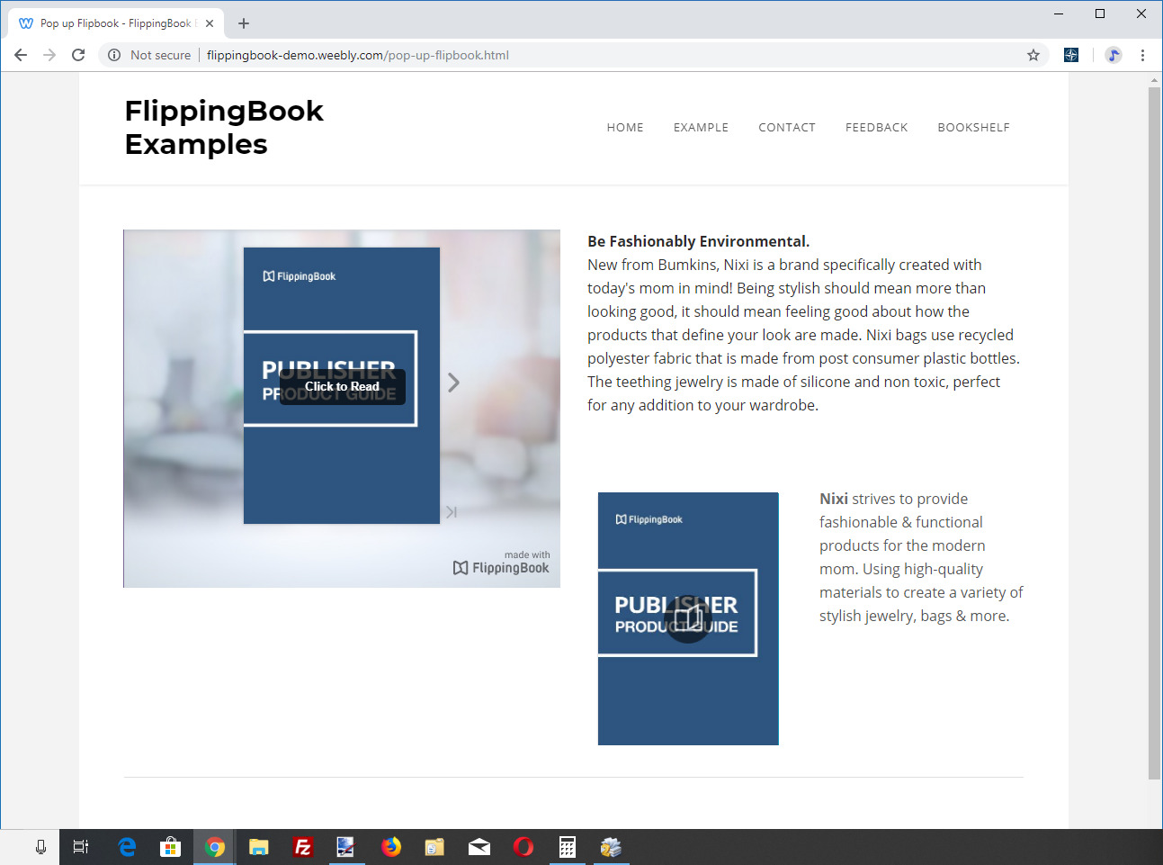Open the Mail app from the taskbar
This screenshot has height=865, width=1163.
pos(479,847)
